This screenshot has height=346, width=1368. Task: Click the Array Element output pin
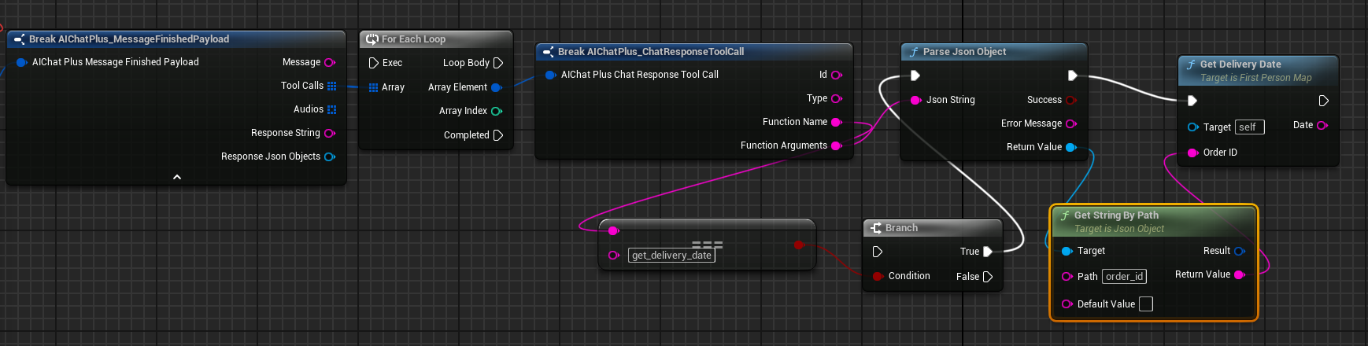click(497, 87)
